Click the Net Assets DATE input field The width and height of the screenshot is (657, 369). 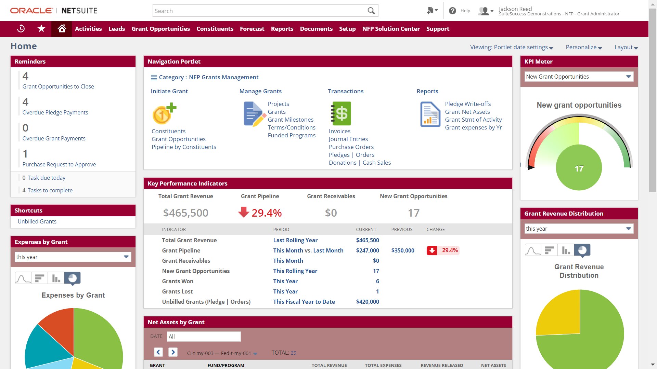point(204,337)
